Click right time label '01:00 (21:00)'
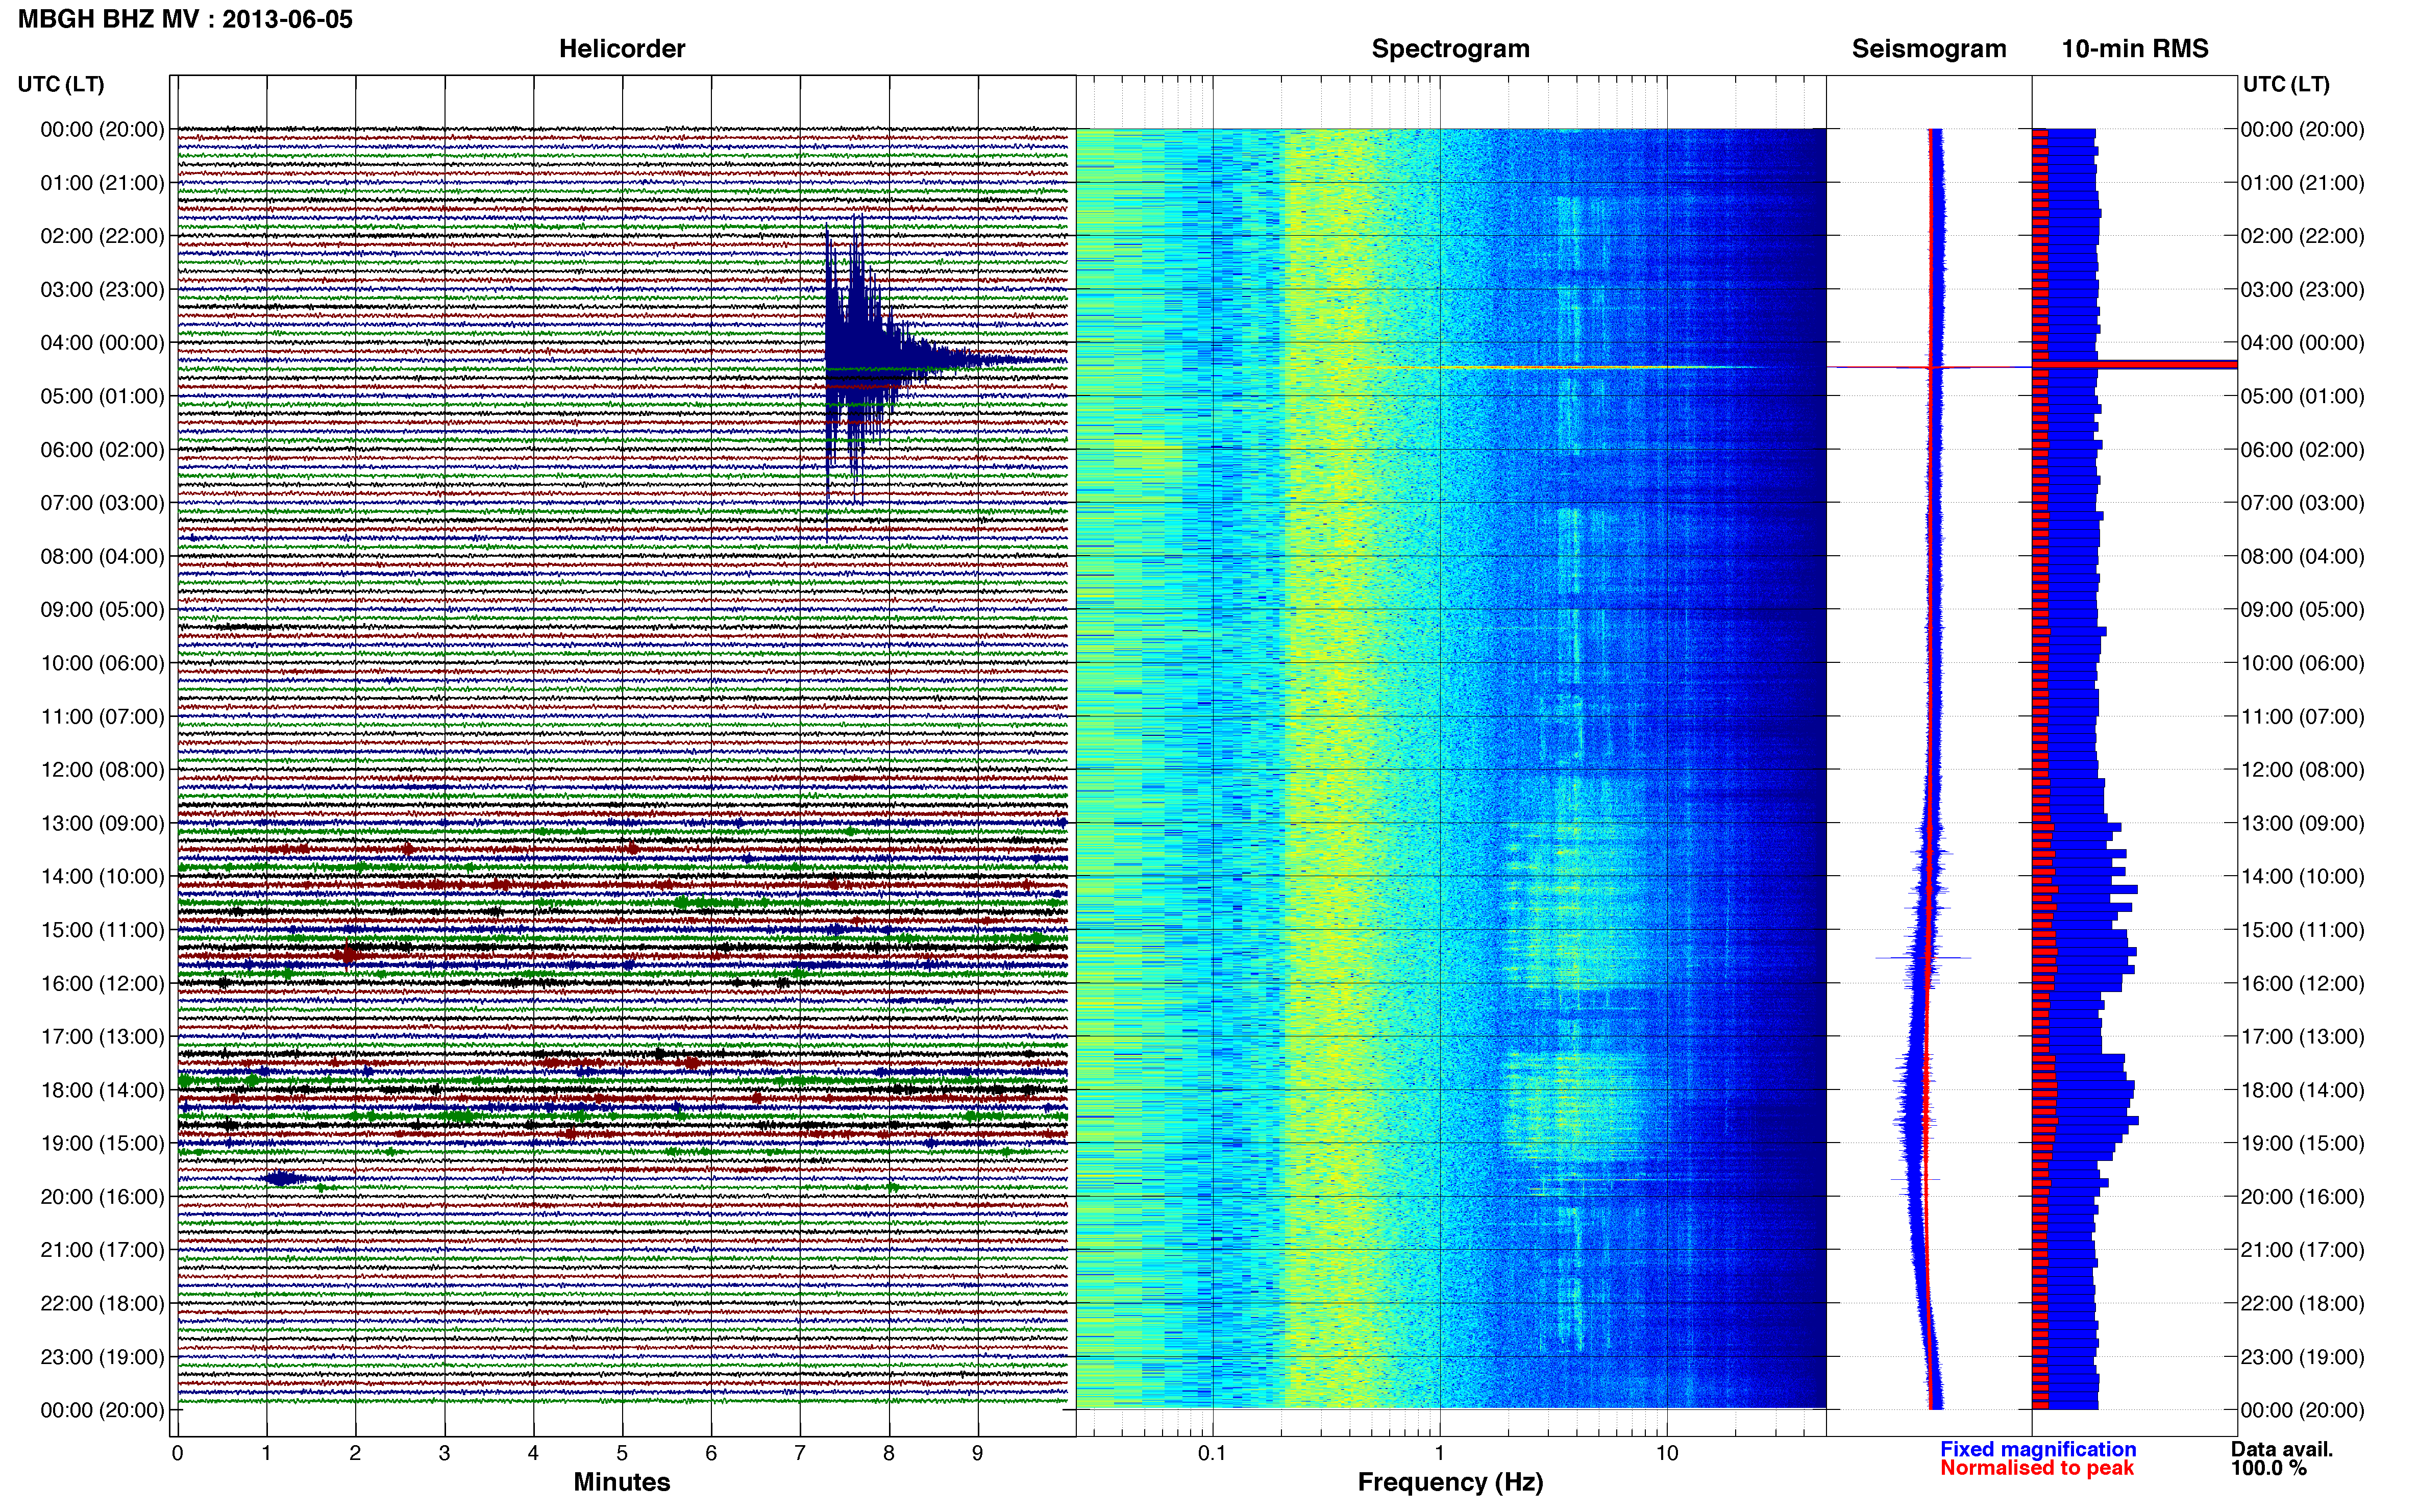 click(x=2302, y=183)
